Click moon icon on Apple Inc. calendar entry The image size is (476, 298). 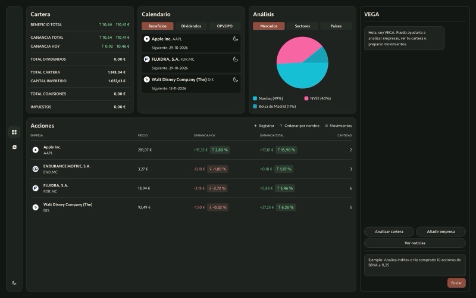(235, 39)
